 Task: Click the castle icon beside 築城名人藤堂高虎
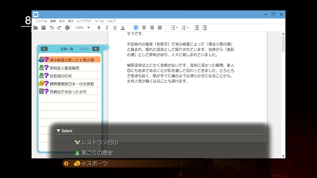pyautogui.click(x=41, y=67)
